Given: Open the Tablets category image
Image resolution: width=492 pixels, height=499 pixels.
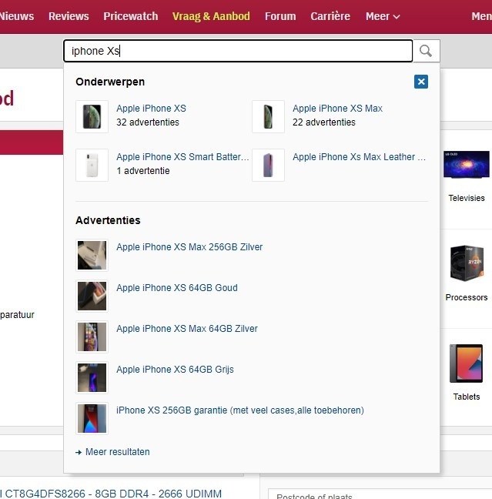Looking at the screenshot, I should (x=467, y=363).
